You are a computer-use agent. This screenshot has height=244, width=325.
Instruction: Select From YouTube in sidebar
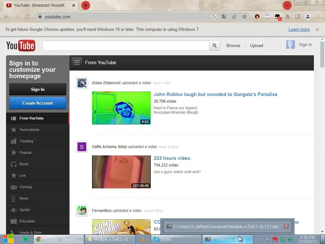(37, 118)
